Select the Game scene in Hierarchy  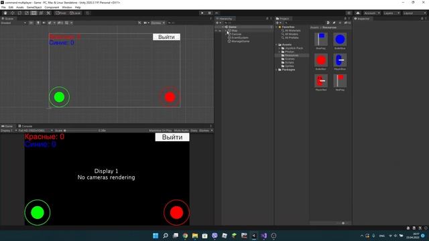[233, 27]
